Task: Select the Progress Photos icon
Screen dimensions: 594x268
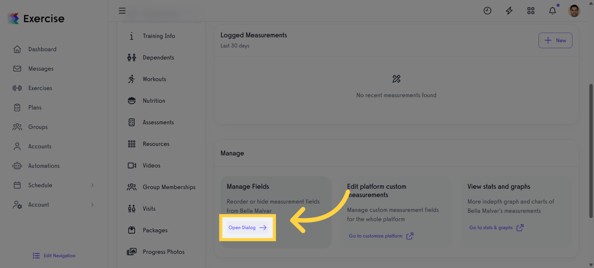Action: [131, 252]
